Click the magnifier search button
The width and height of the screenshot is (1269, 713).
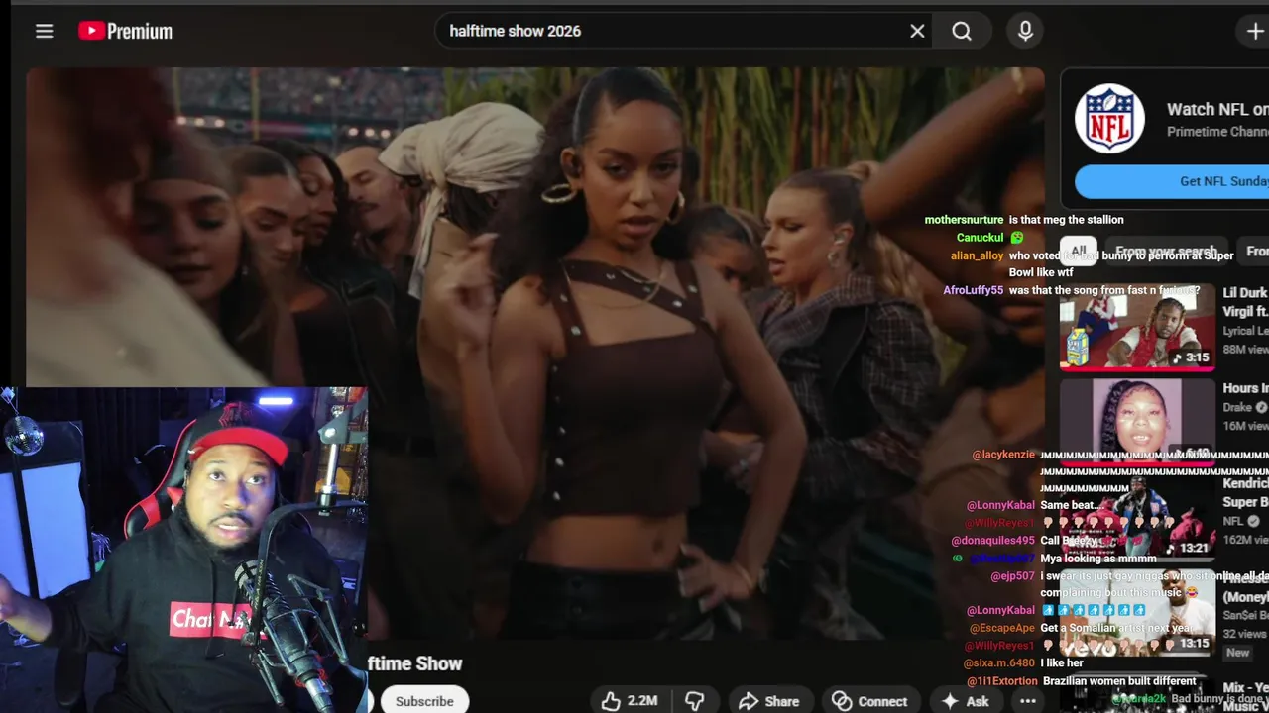[962, 31]
